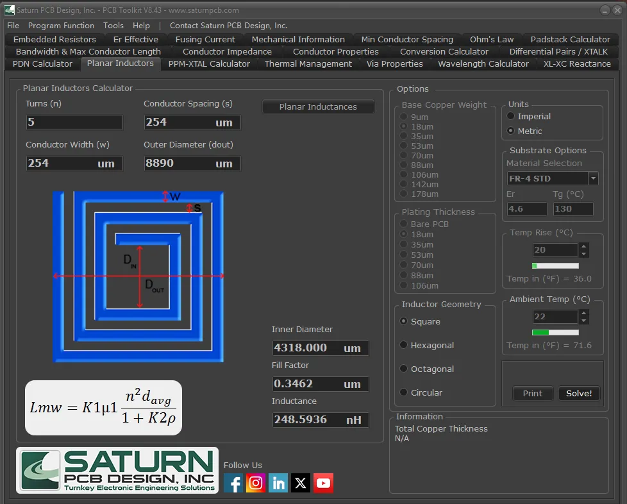Screen dimensions: 627x504
Task: Decrease Ambient Temp with down arrow
Action: [x=584, y=321]
